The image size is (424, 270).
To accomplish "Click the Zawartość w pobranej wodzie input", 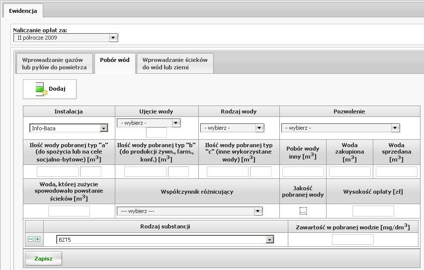I will [x=353, y=240].
